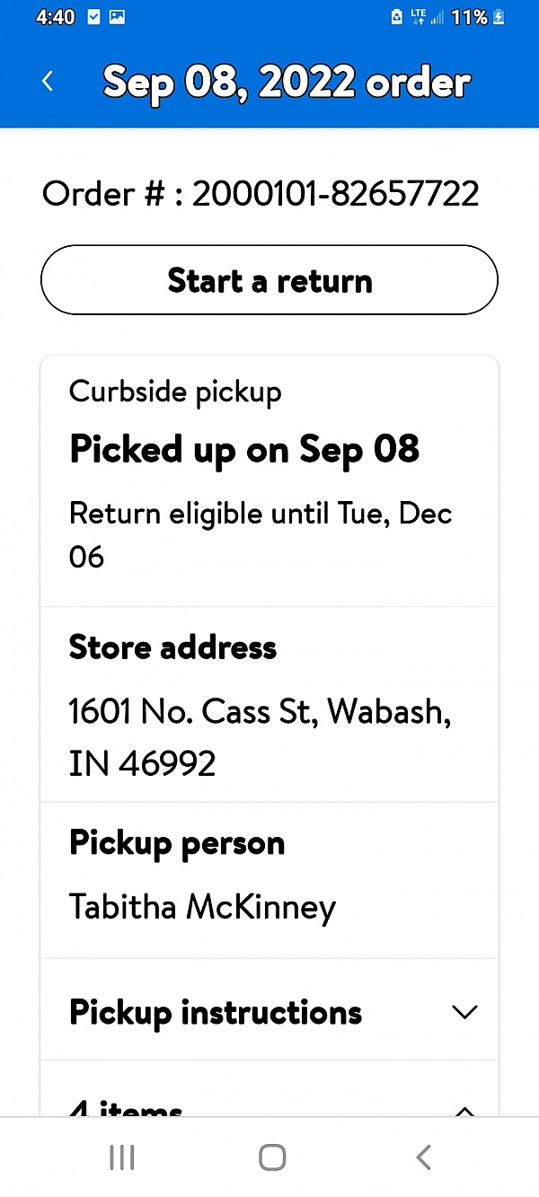Tap the Start a return button

(x=269, y=279)
